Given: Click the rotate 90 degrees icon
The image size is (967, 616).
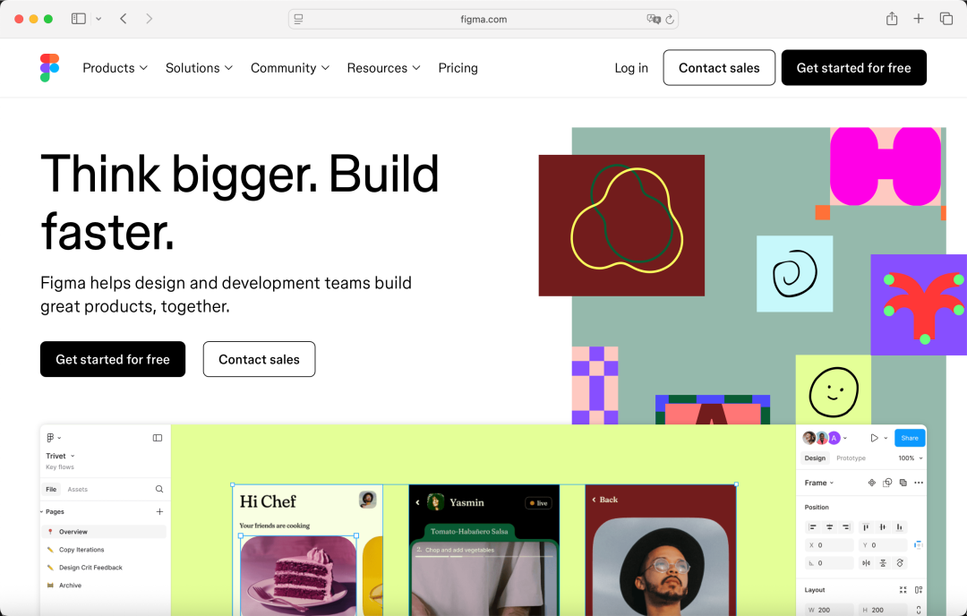Looking at the screenshot, I should (x=899, y=563).
